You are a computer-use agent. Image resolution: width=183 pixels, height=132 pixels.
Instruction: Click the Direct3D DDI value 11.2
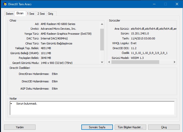(134, 48)
